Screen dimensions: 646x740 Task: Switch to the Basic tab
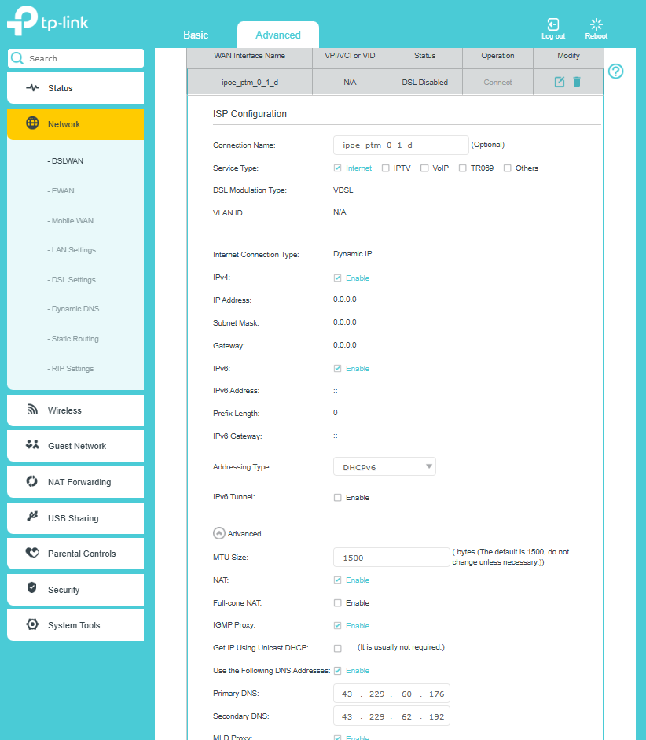(196, 35)
